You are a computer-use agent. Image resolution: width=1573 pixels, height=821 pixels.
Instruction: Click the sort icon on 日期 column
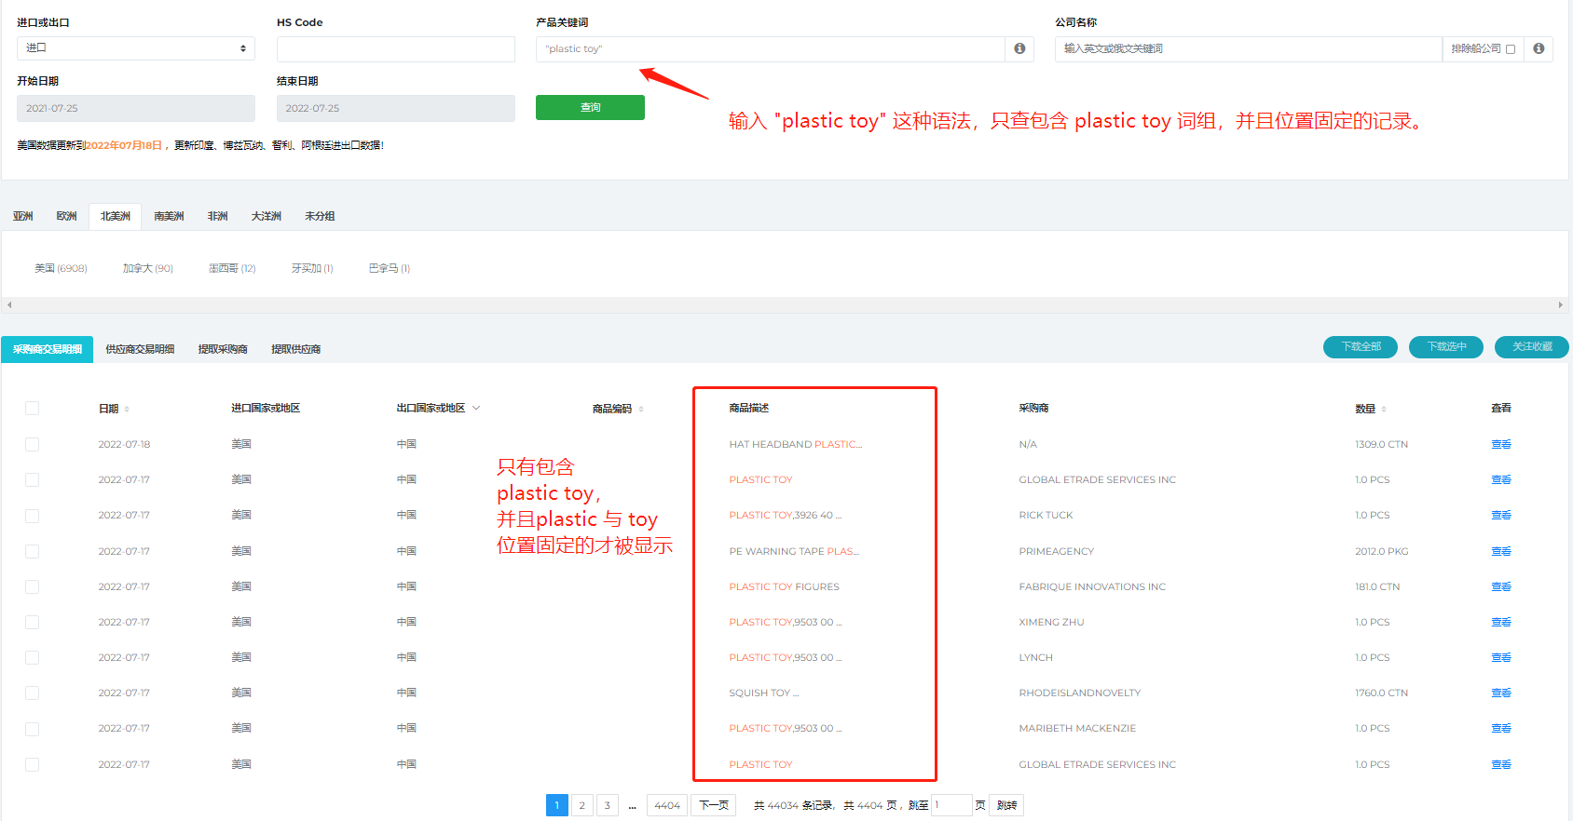(x=127, y=410)
